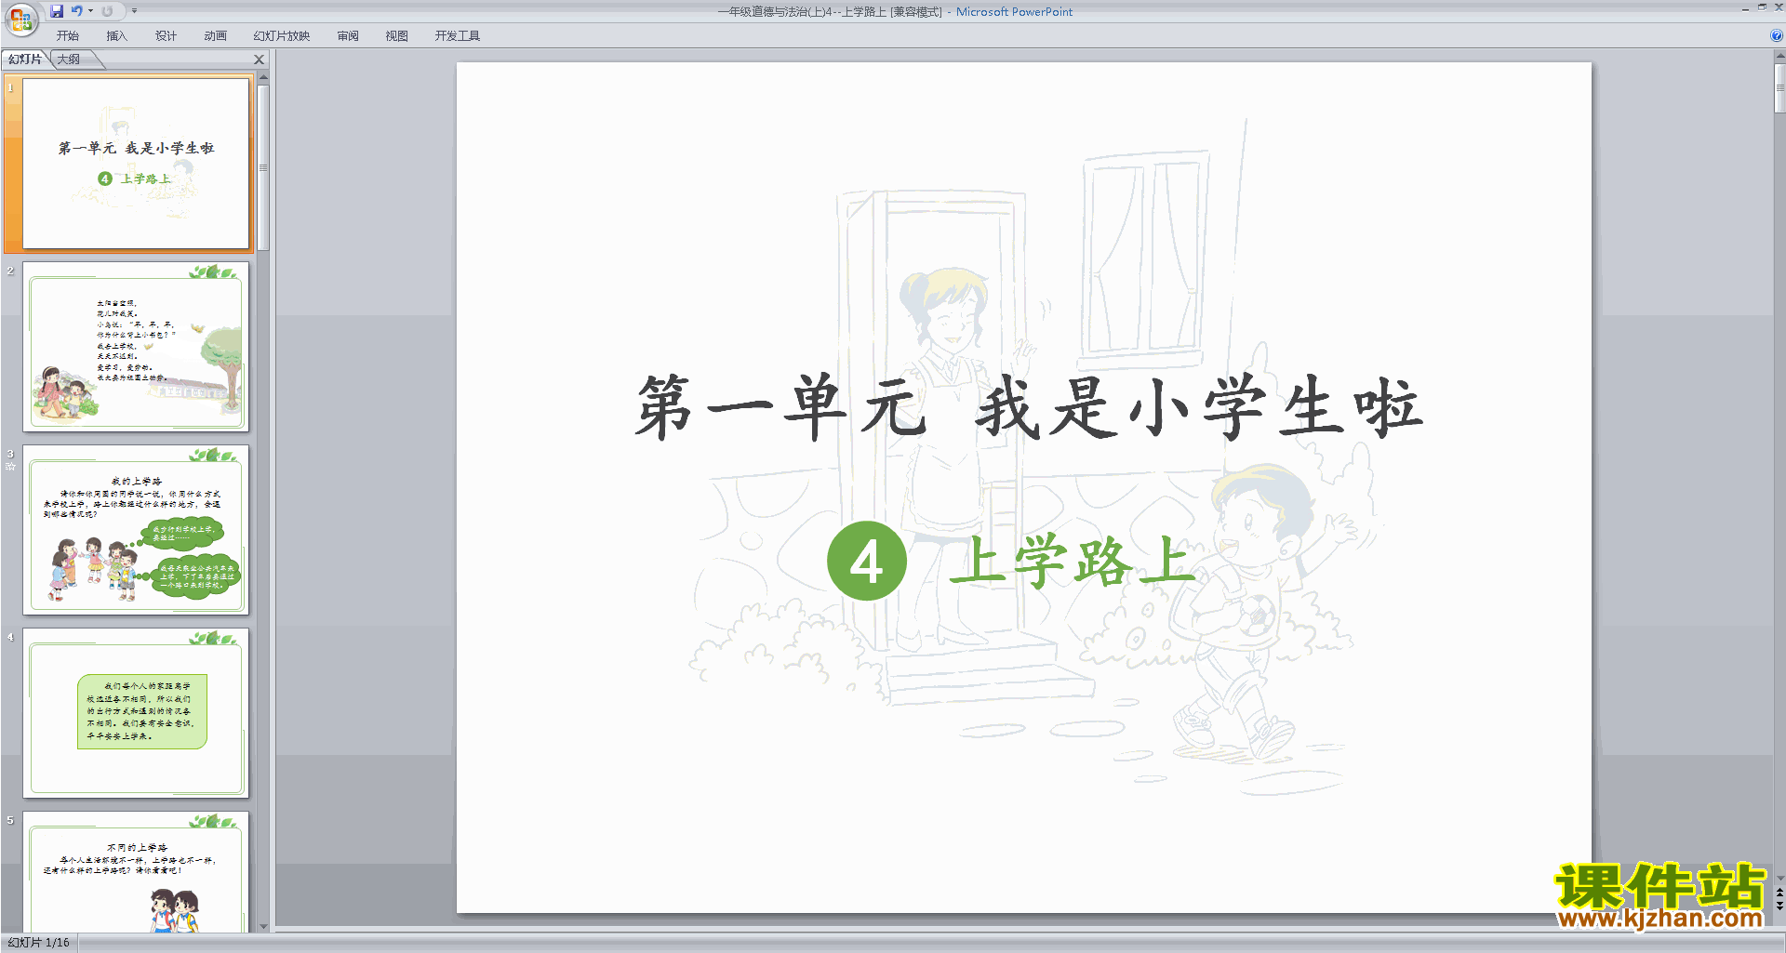1786x953 pixels.
Task: Select slide 2 thumbnail with the poem
Action: (136, 346)
